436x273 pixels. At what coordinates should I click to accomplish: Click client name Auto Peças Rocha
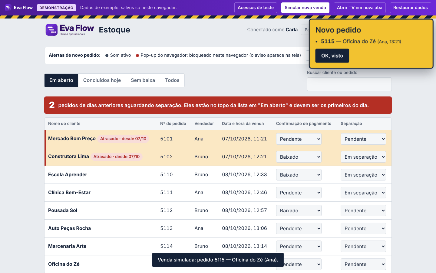pos(69,228)
